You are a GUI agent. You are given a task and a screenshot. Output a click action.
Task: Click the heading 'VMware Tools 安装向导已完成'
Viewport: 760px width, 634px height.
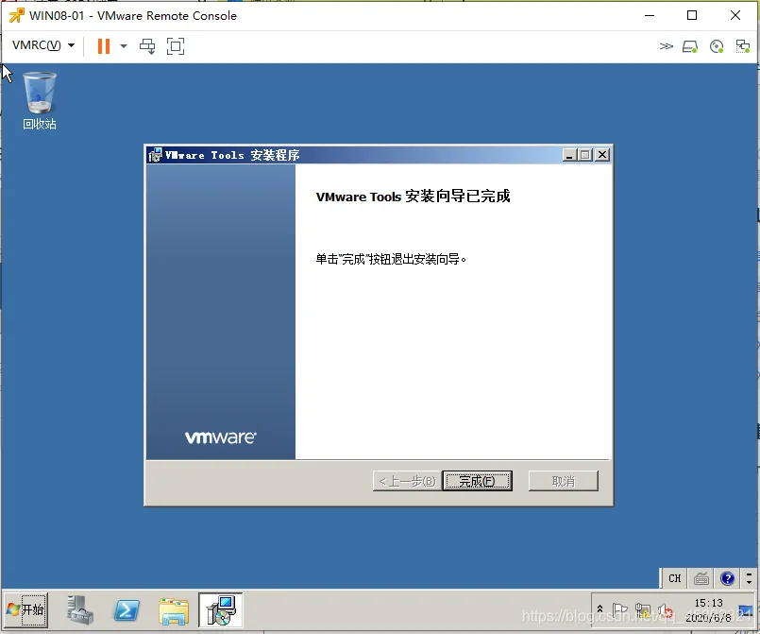point(413,197)
